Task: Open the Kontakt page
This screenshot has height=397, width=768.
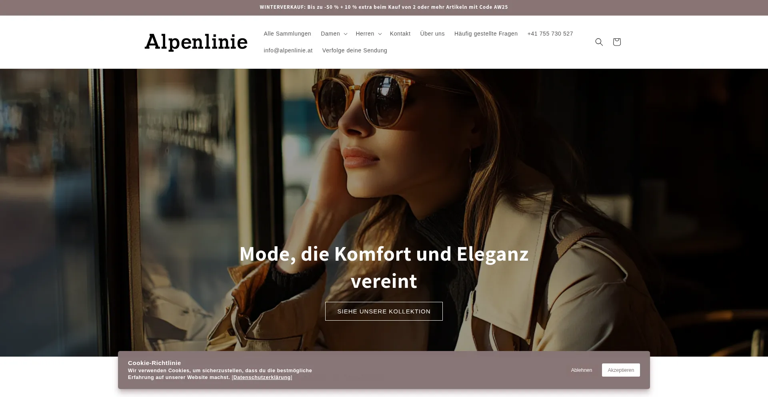Action: coord(400,34)
